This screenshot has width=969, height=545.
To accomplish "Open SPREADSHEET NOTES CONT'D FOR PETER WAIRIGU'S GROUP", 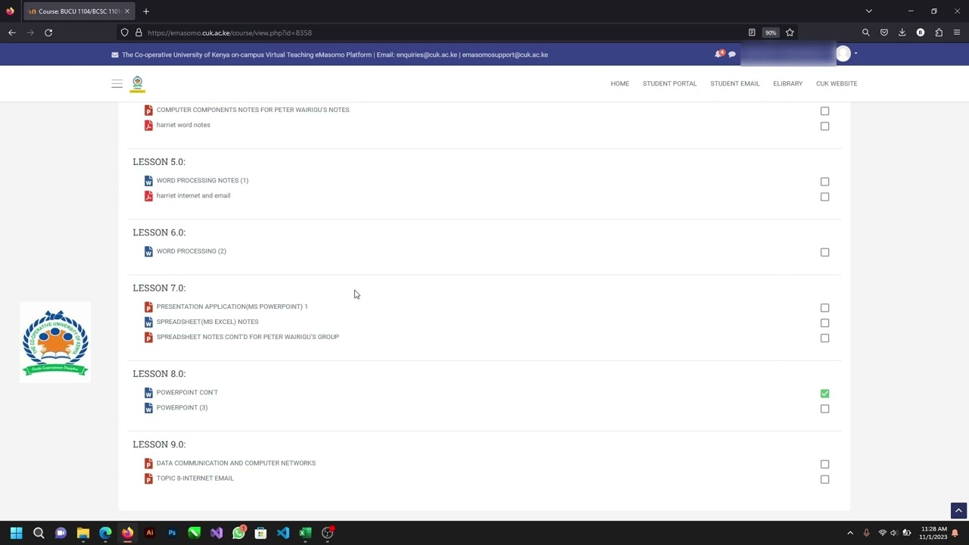I will (x=248, y=337).
